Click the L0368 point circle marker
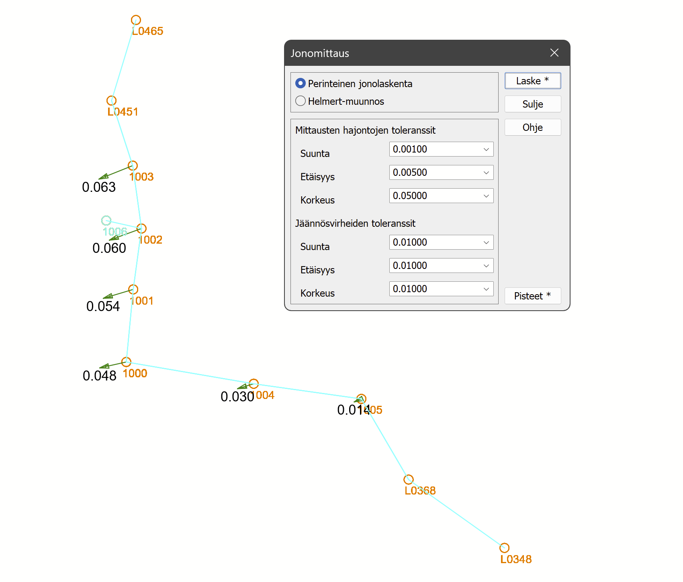Viewport: 683px width, 582px height. point(408,479)
